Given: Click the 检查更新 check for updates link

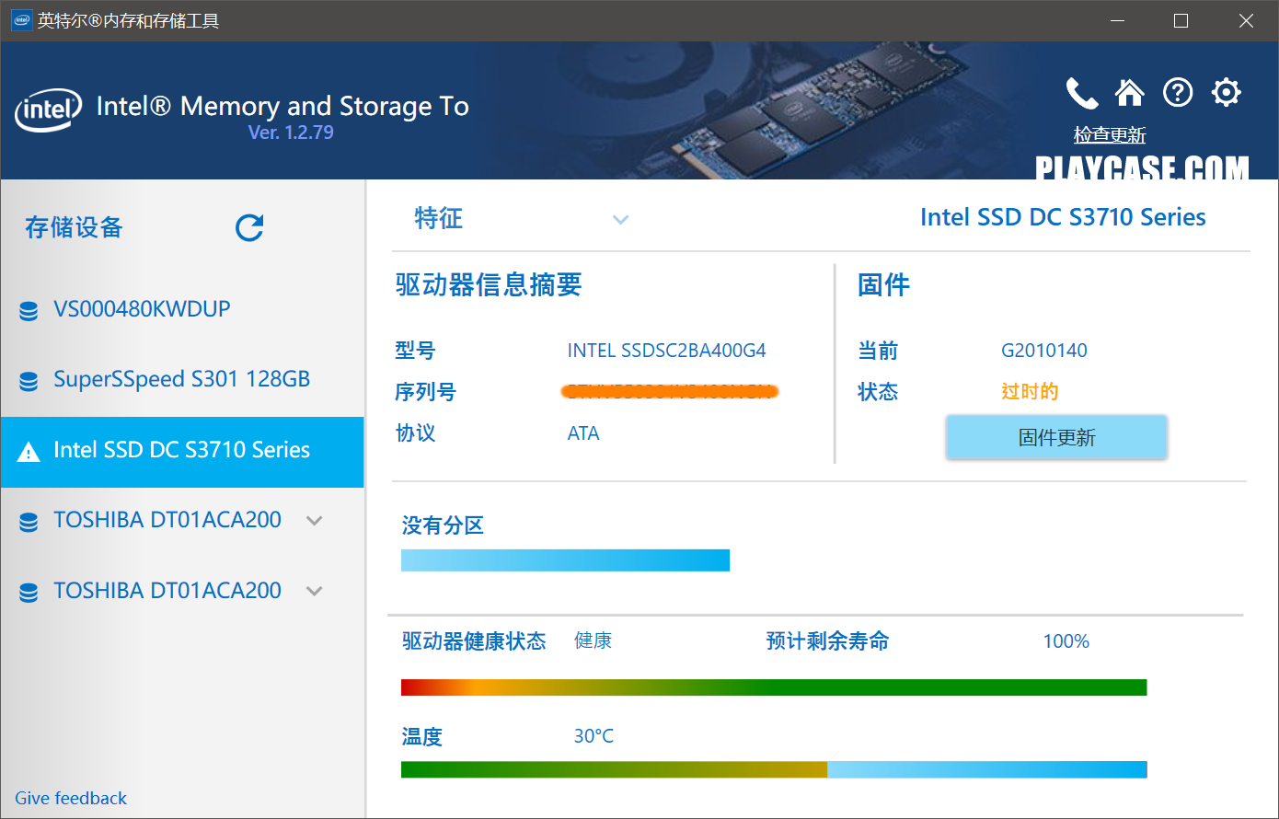Looking at the screenshot, I should coord(1109,135).
